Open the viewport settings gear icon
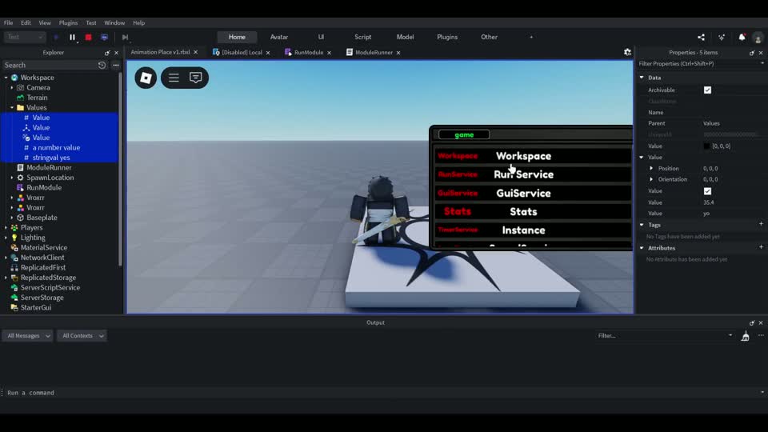This screenshot has width=768, height=432. coord(627,52)
